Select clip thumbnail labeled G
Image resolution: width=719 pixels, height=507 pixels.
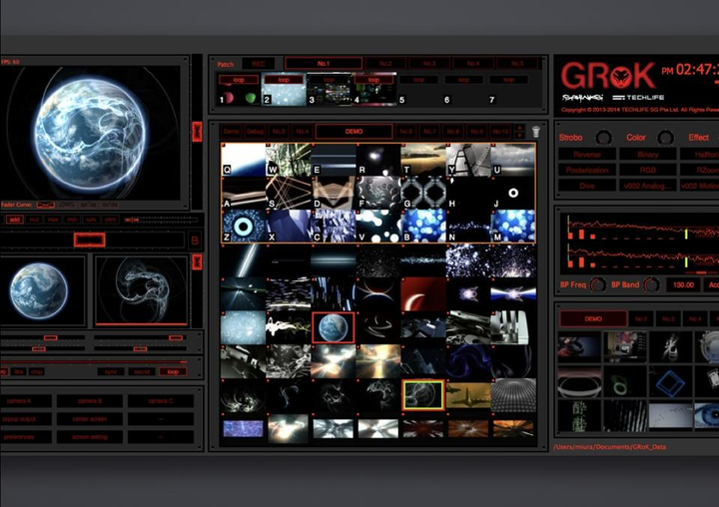(x=423, y=193)
